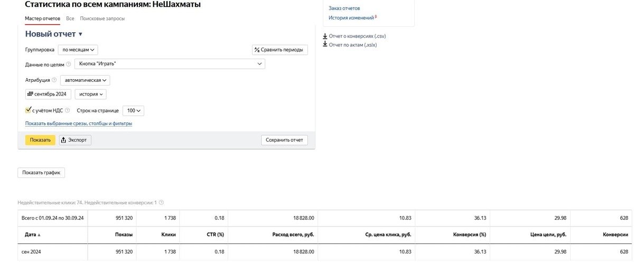Open the «Мастер отчетов» tab

point(42,18)
